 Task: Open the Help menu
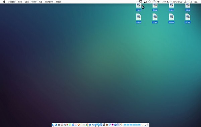(x=58, y=2)
